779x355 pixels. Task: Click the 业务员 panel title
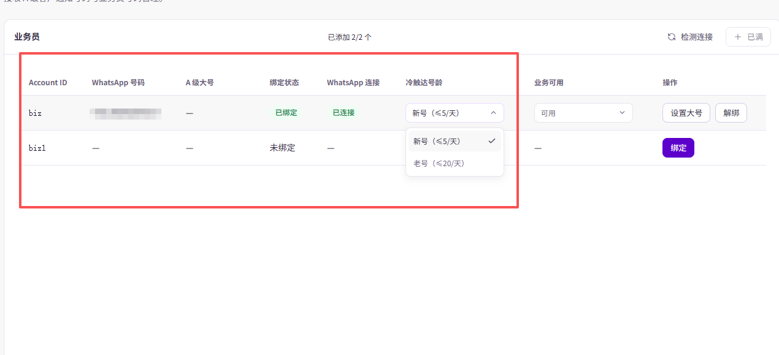(27, 37)
